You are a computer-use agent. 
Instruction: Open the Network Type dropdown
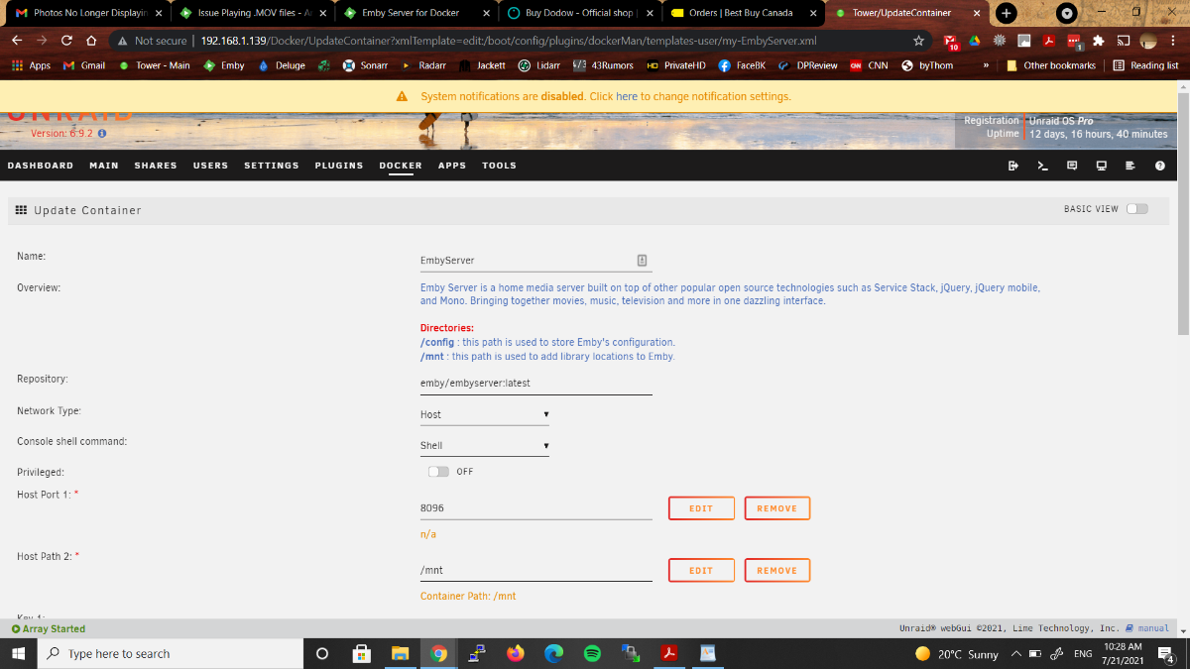pyautogui.click(x=485, y=414)
